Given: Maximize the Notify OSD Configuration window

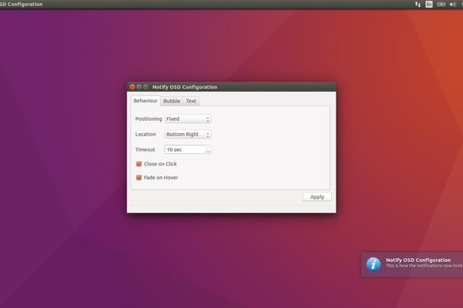Looking at the screenshot, I should [145, 87].
